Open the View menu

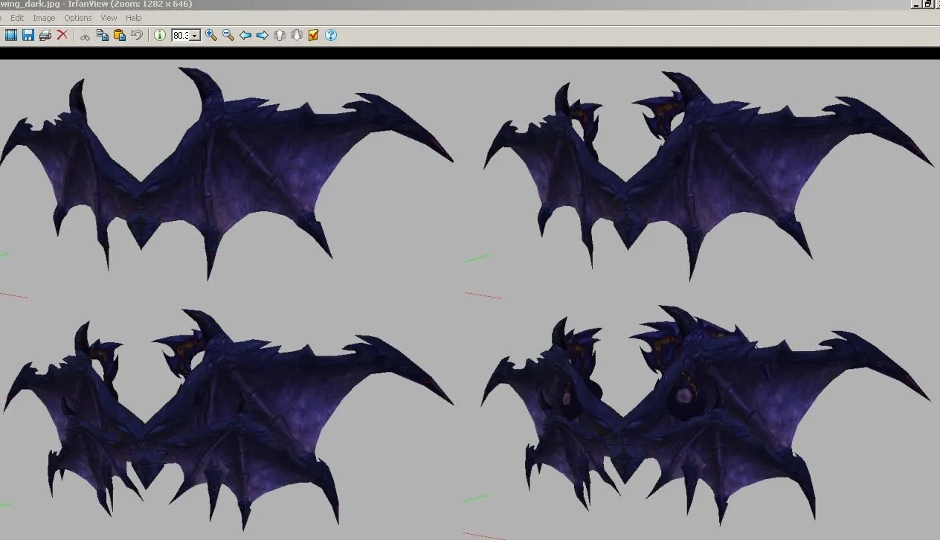point(109,18)
